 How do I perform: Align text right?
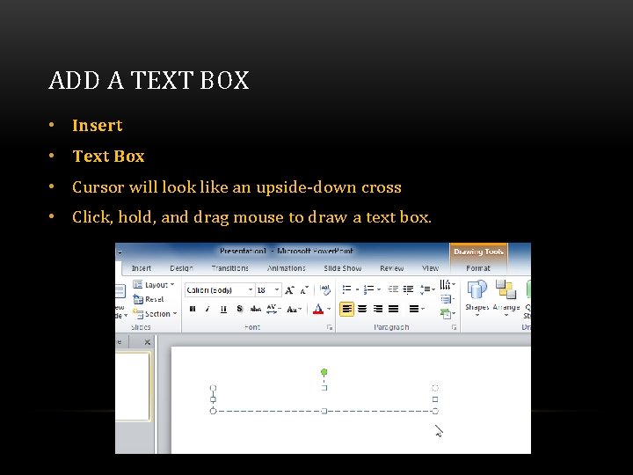click(378, 309)
